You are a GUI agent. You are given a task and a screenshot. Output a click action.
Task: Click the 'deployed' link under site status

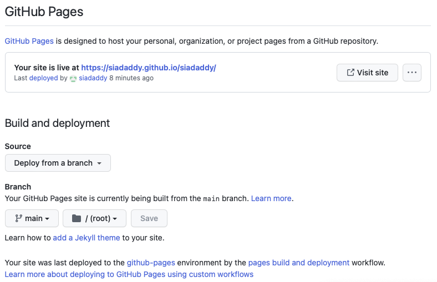pos(43,78)
